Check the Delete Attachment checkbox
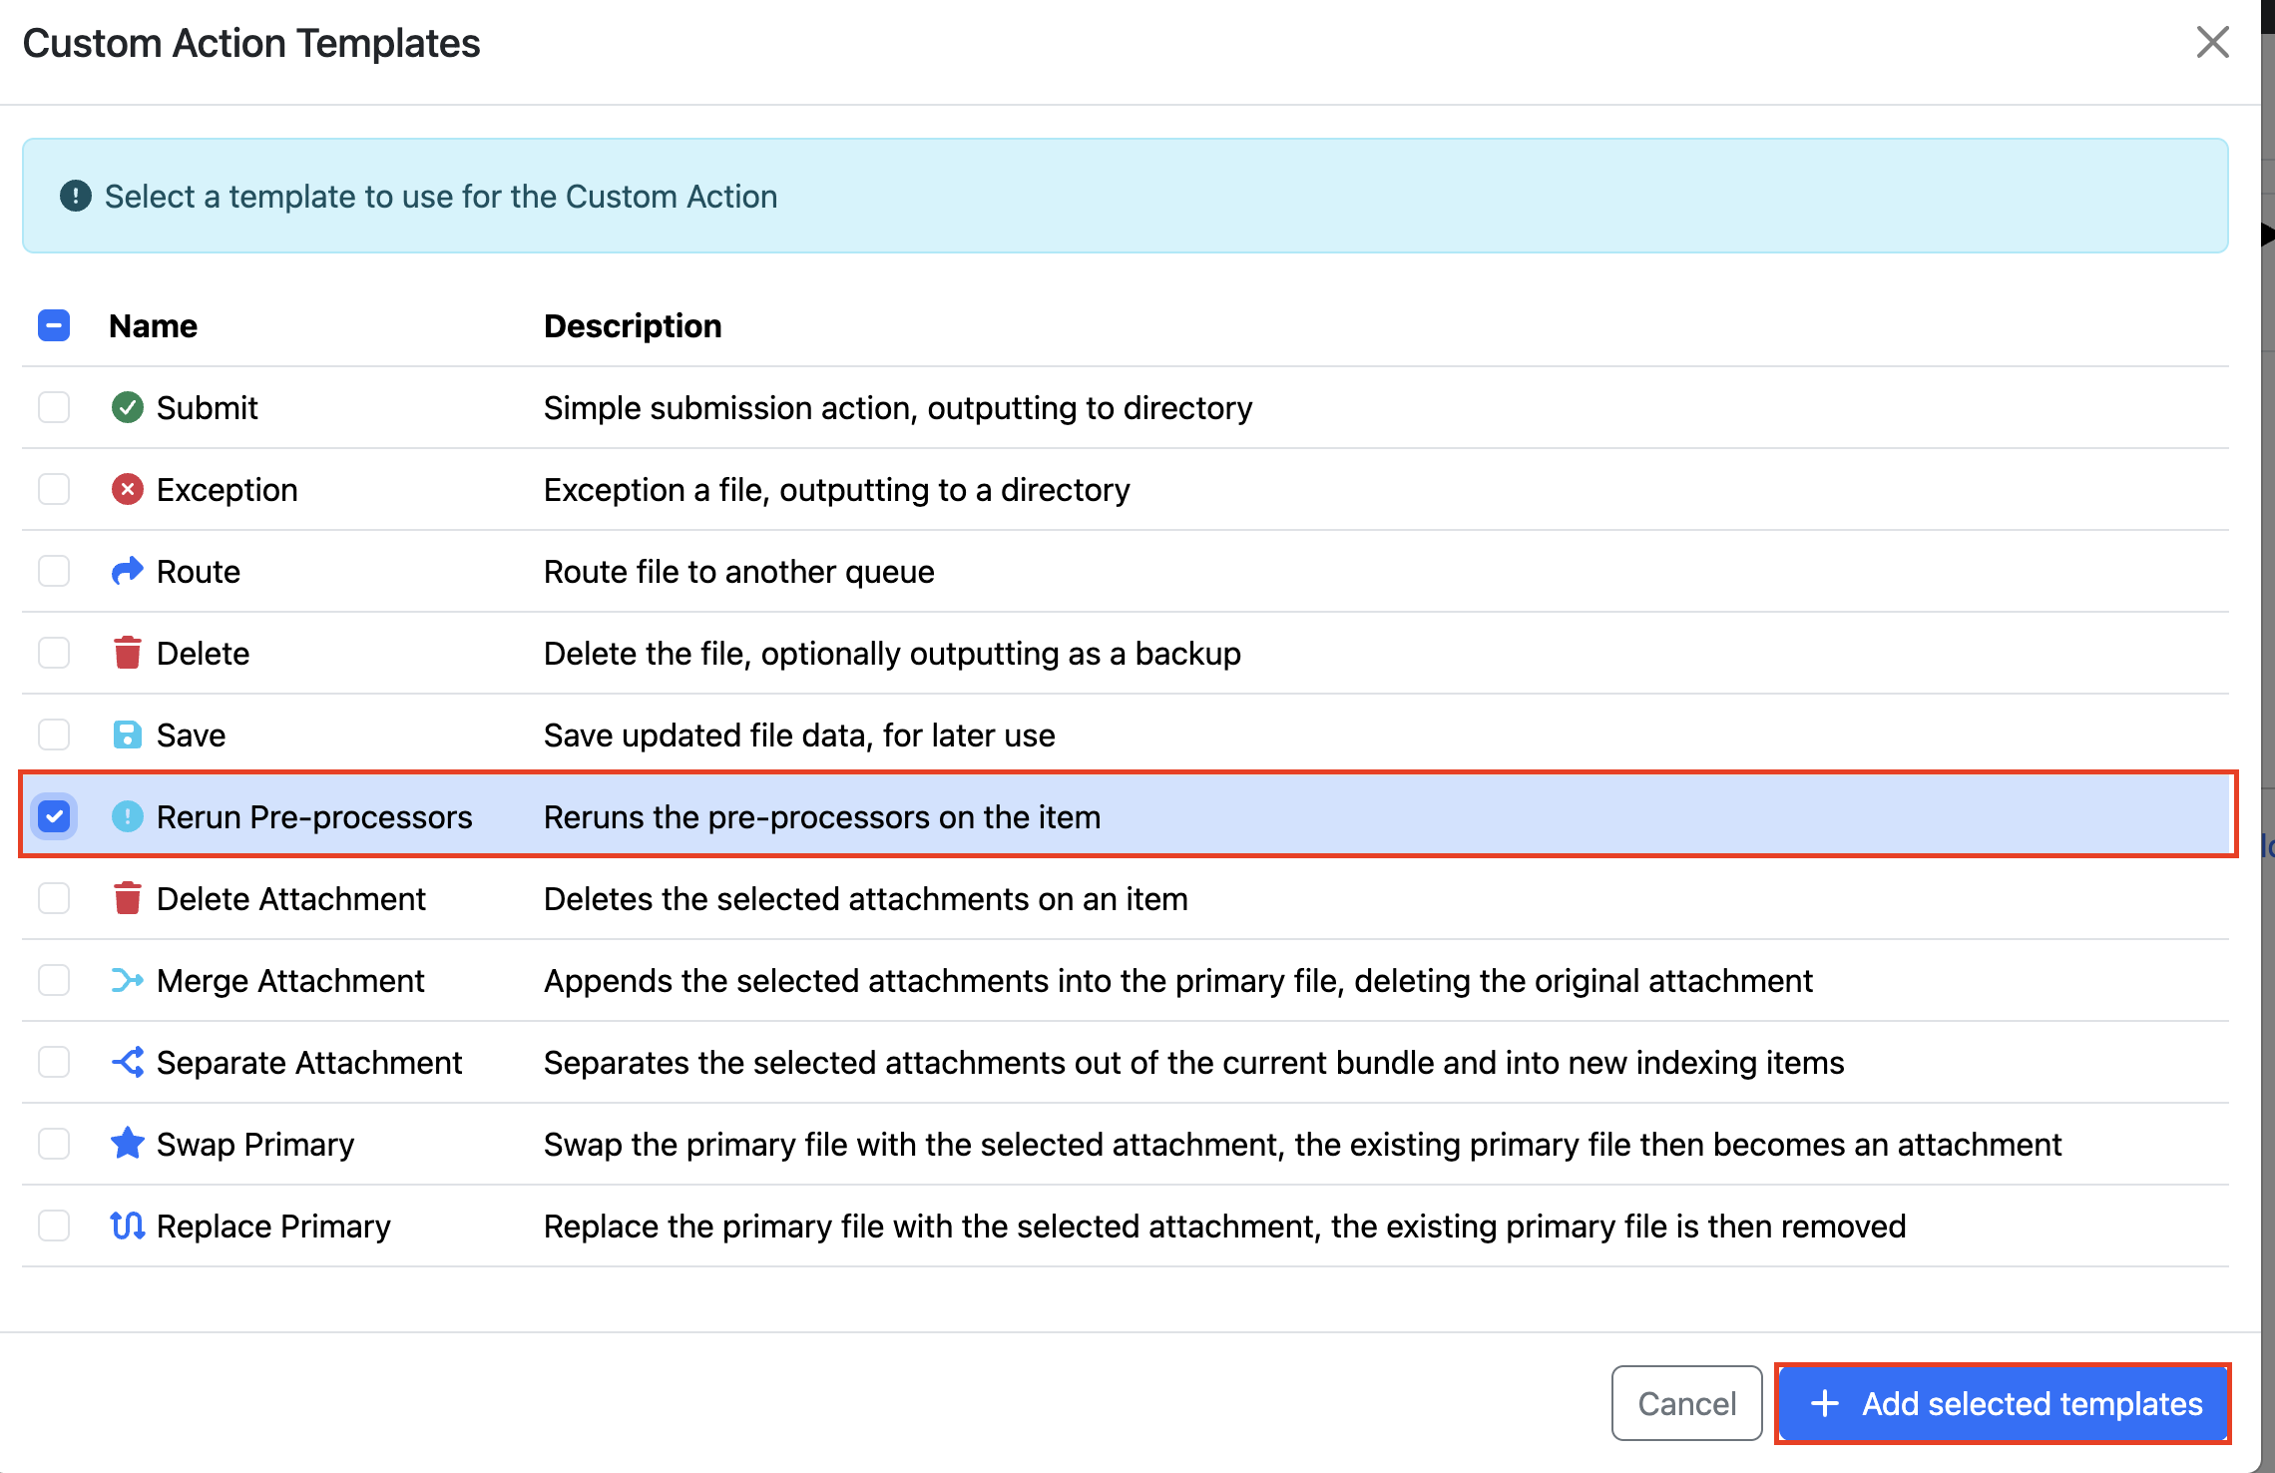This screenshot has width=2275, height=1473. [x=54, y=898]
